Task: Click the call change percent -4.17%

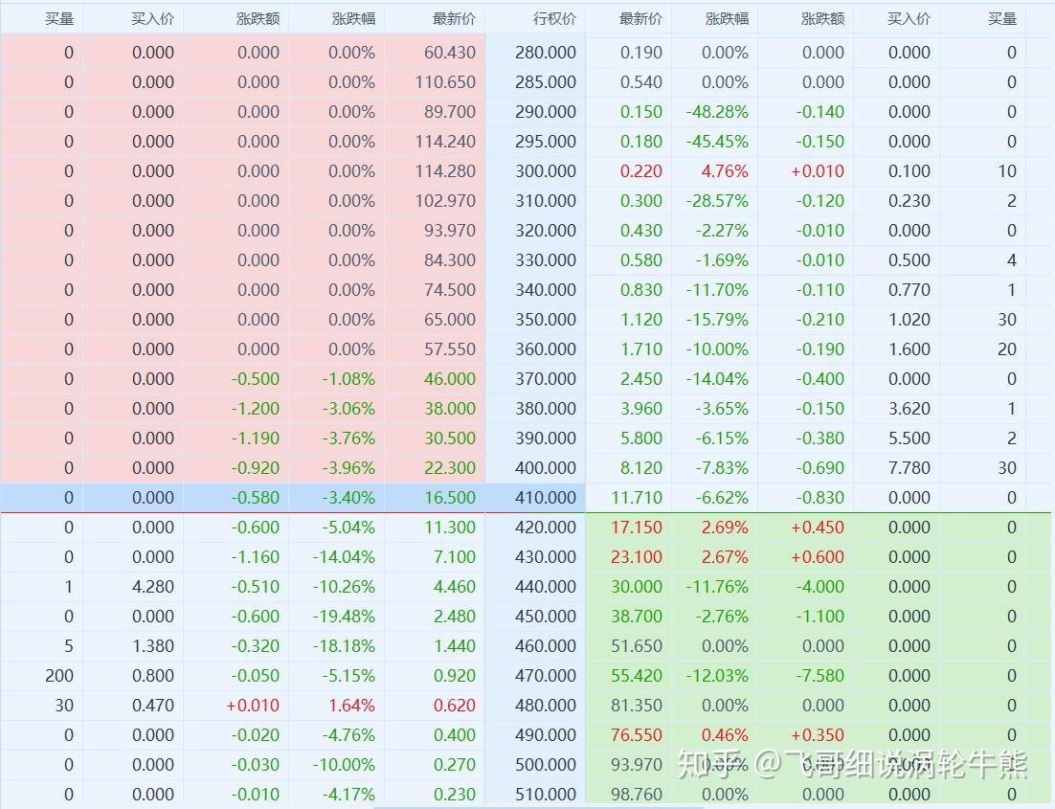Action: 348,795
